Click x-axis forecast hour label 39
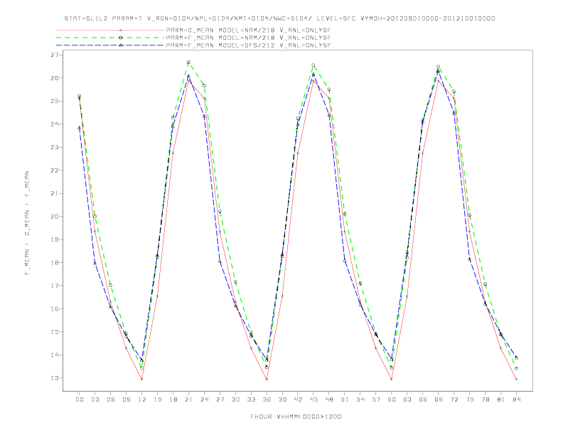This screenshot has height=435, width=563. tap(282, 399)
